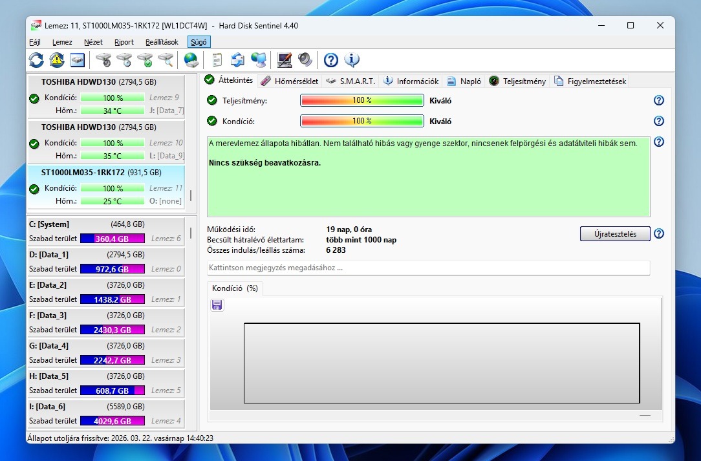The width and height of the screenshot is (701, 461).
Task: Click the save floppy icon in Kondíció chart
Action: point(217,305)
